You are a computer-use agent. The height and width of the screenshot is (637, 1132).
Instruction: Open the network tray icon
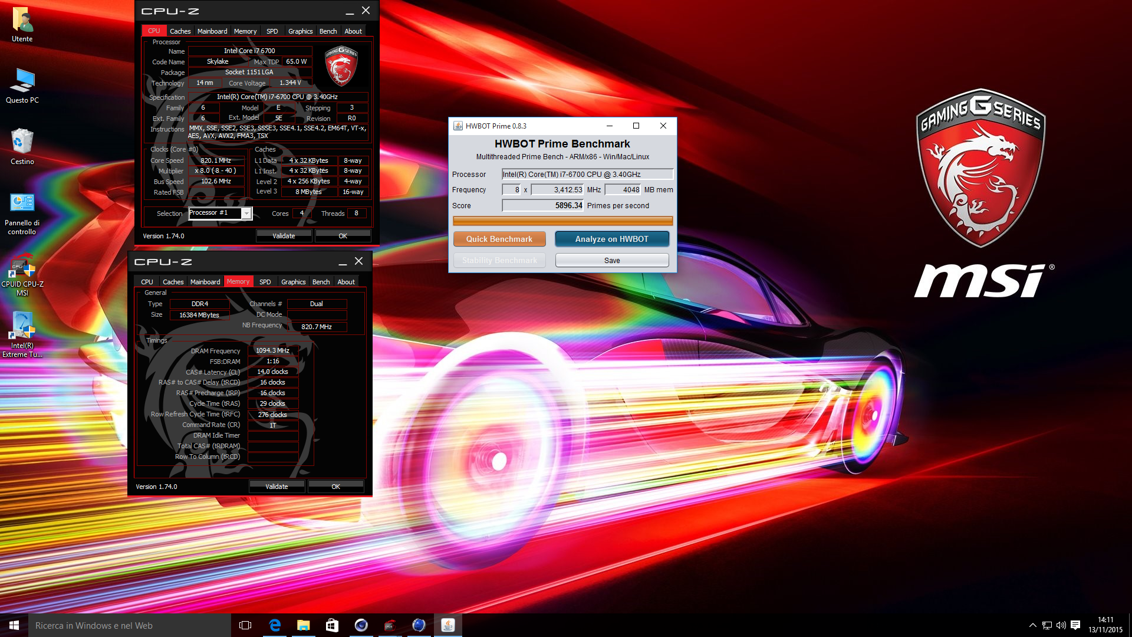tap(1047, 625)
